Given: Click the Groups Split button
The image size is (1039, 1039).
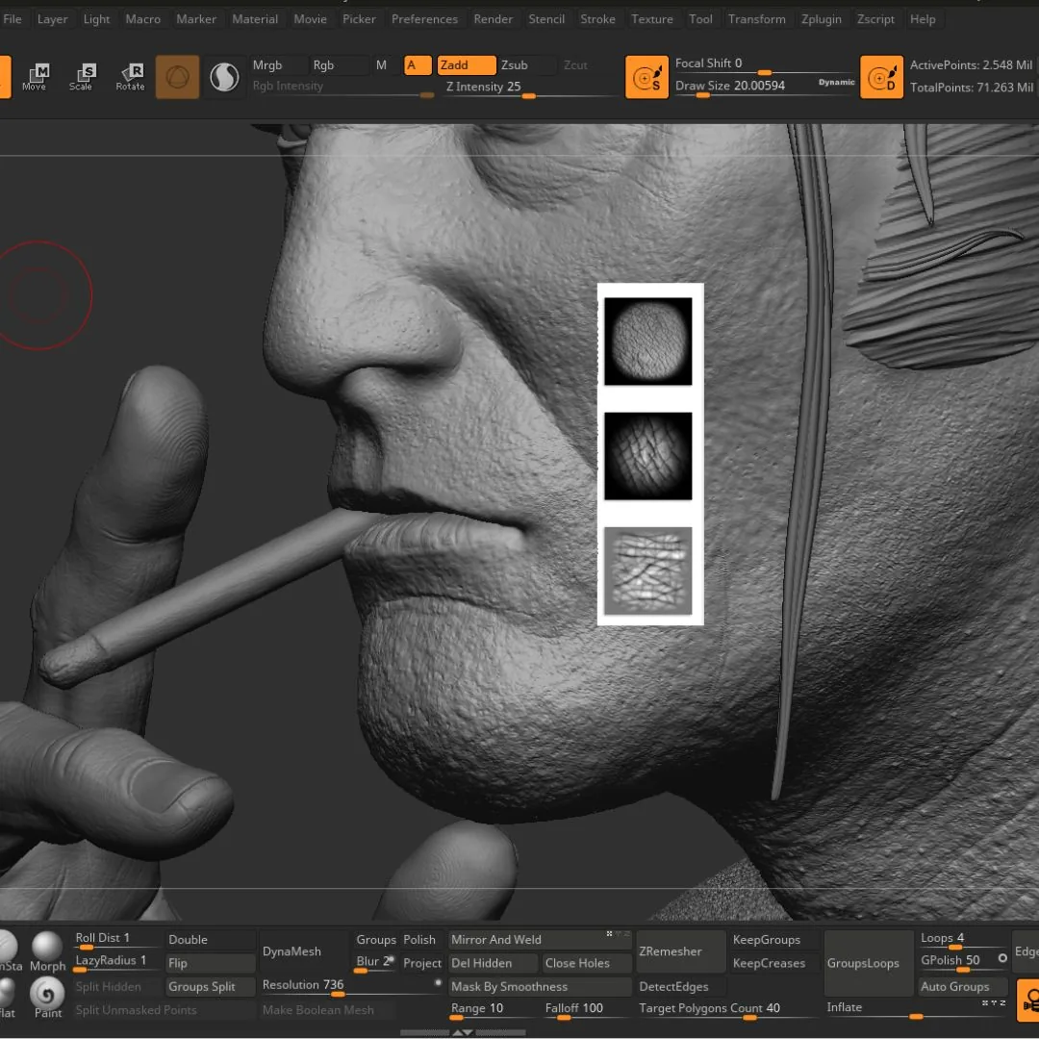Looking at the screenshot, I should (x=210, y=987).
